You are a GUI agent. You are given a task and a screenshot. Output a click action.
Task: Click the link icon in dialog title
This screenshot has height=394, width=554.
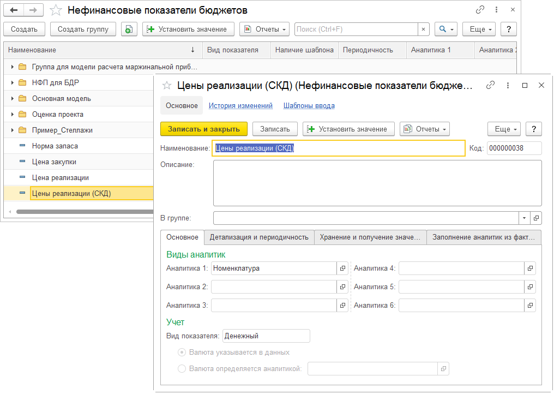490,85
